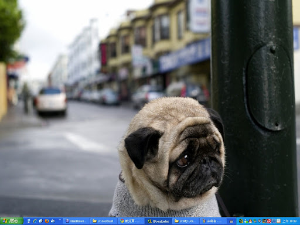Switch to the 未命名 Paint taskbar window
This screenshot has height=225, width=300.
(213, 221)
